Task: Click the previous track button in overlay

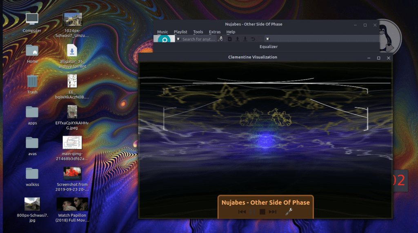Action: [242, 212]
